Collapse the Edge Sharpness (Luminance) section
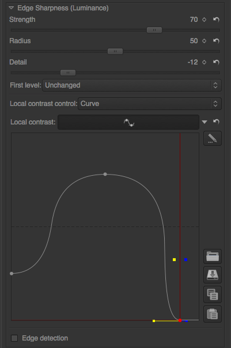Viewport: 231px width, 348px height. click(x=11, y=8)
